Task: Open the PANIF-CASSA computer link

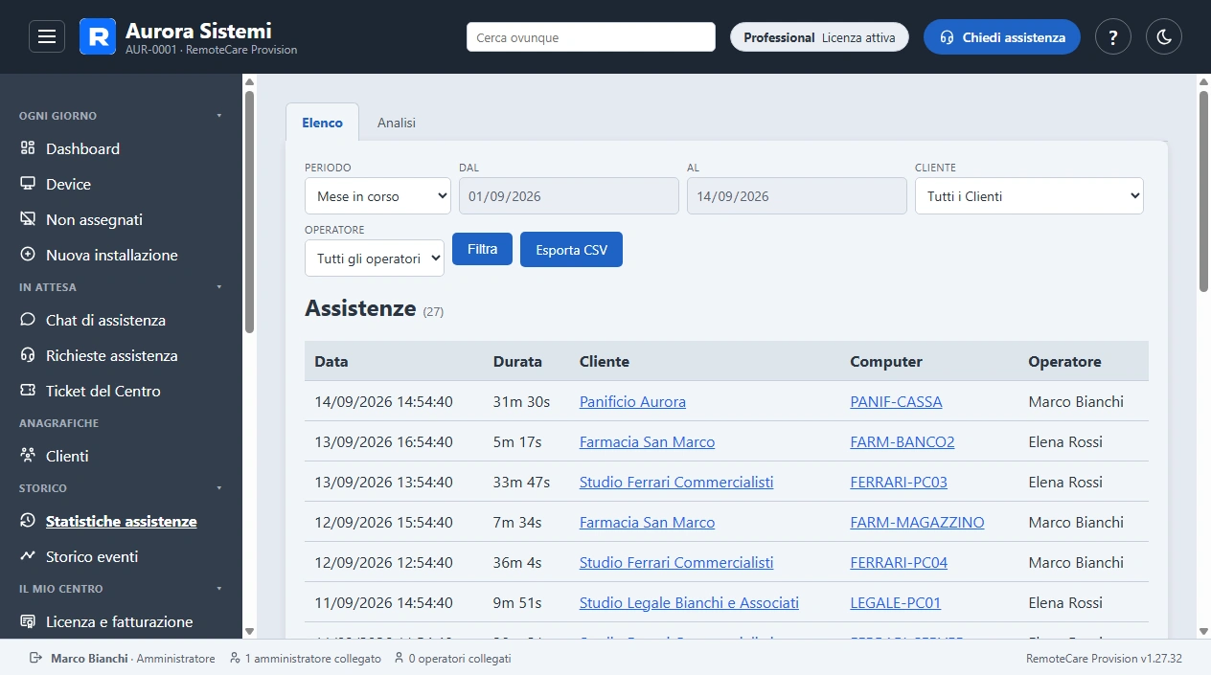Action: [x=896, y=402]
